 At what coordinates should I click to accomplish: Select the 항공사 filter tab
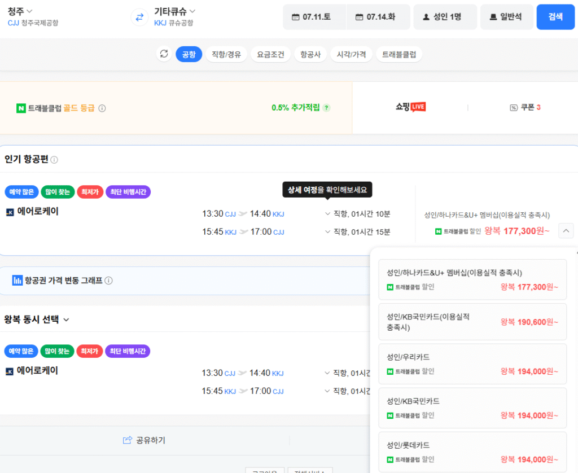(310, 54)
